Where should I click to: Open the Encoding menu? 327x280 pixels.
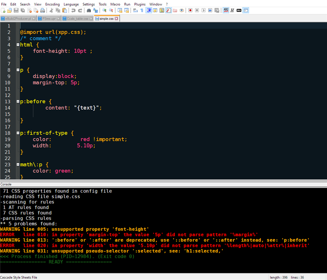point(52,4)
